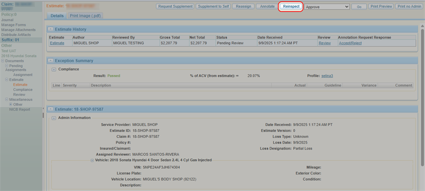
Task: Click the VIN value 5NPE24AF3JH674304
Action: coord(161,167)
